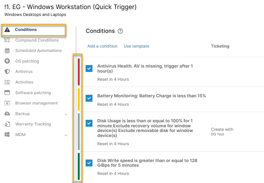Click the Add a condition link

(102, 46)
